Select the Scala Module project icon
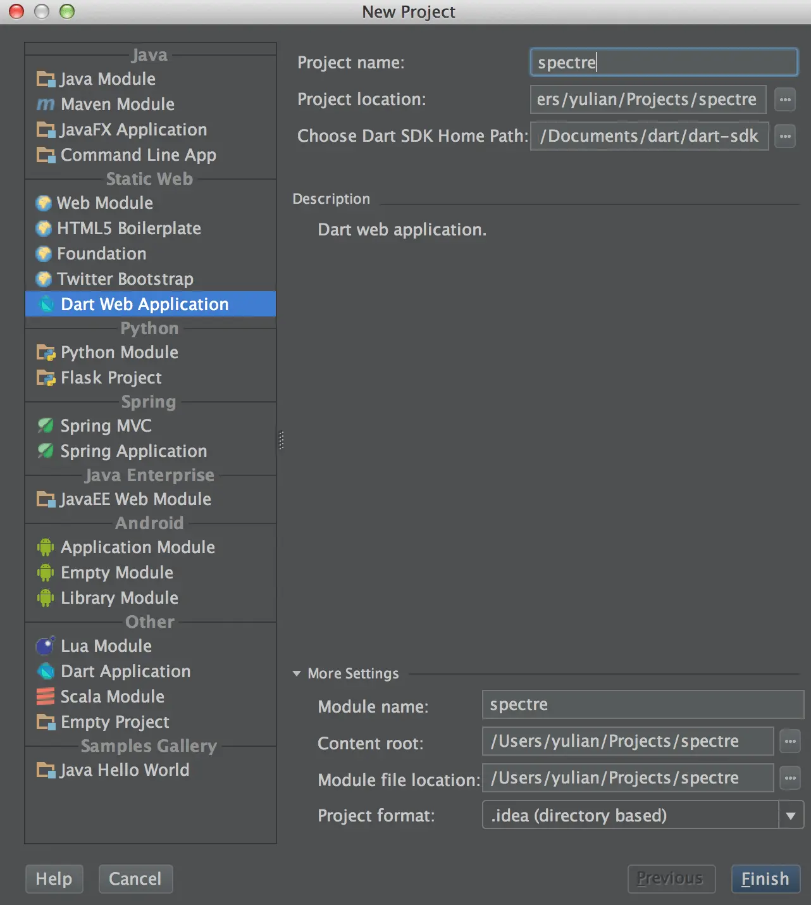The image size is (811, 905). (x=44, y=696)
